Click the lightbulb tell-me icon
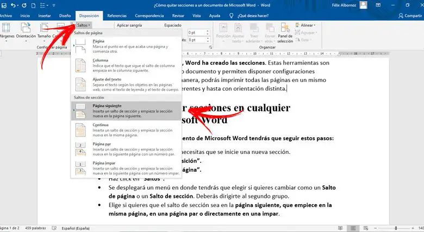Viewport: 424px width, 232px height. pyautogui.click(x=231, y=16)
